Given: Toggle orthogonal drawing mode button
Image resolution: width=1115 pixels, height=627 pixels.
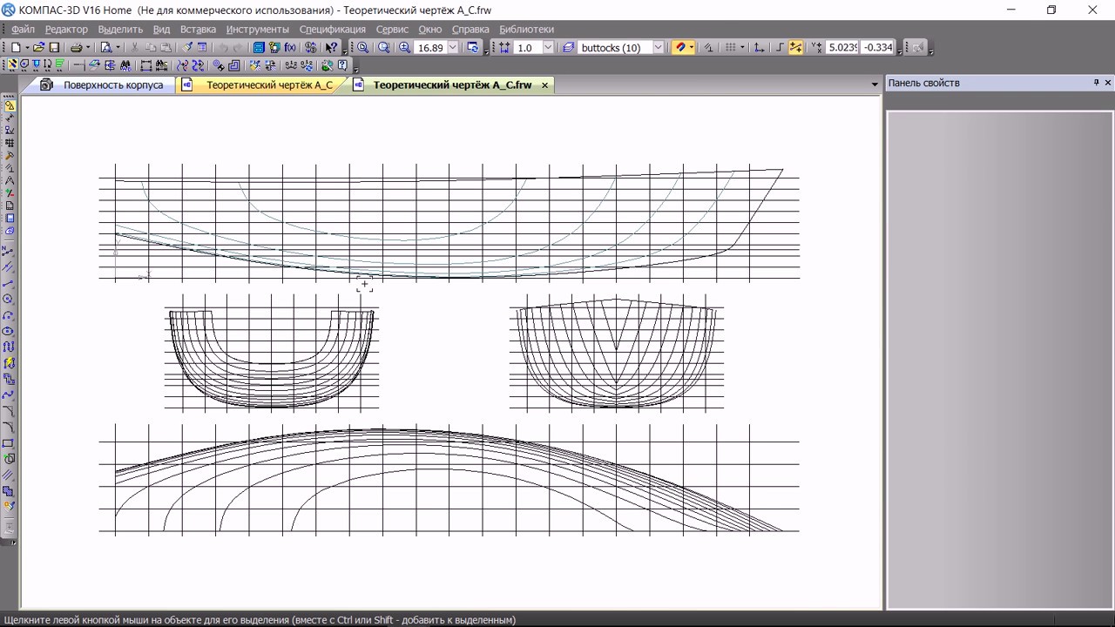Looking at the screenshot, I should coord(780,47).
